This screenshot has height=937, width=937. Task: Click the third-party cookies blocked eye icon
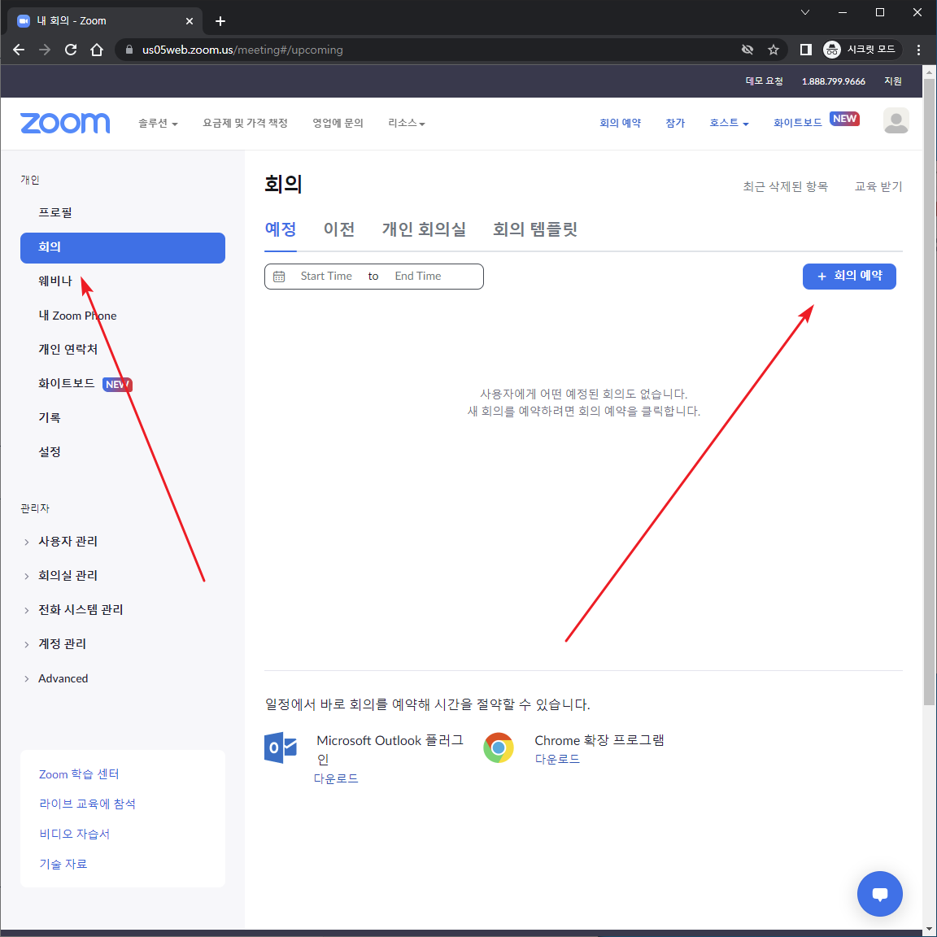coord(747,50)
